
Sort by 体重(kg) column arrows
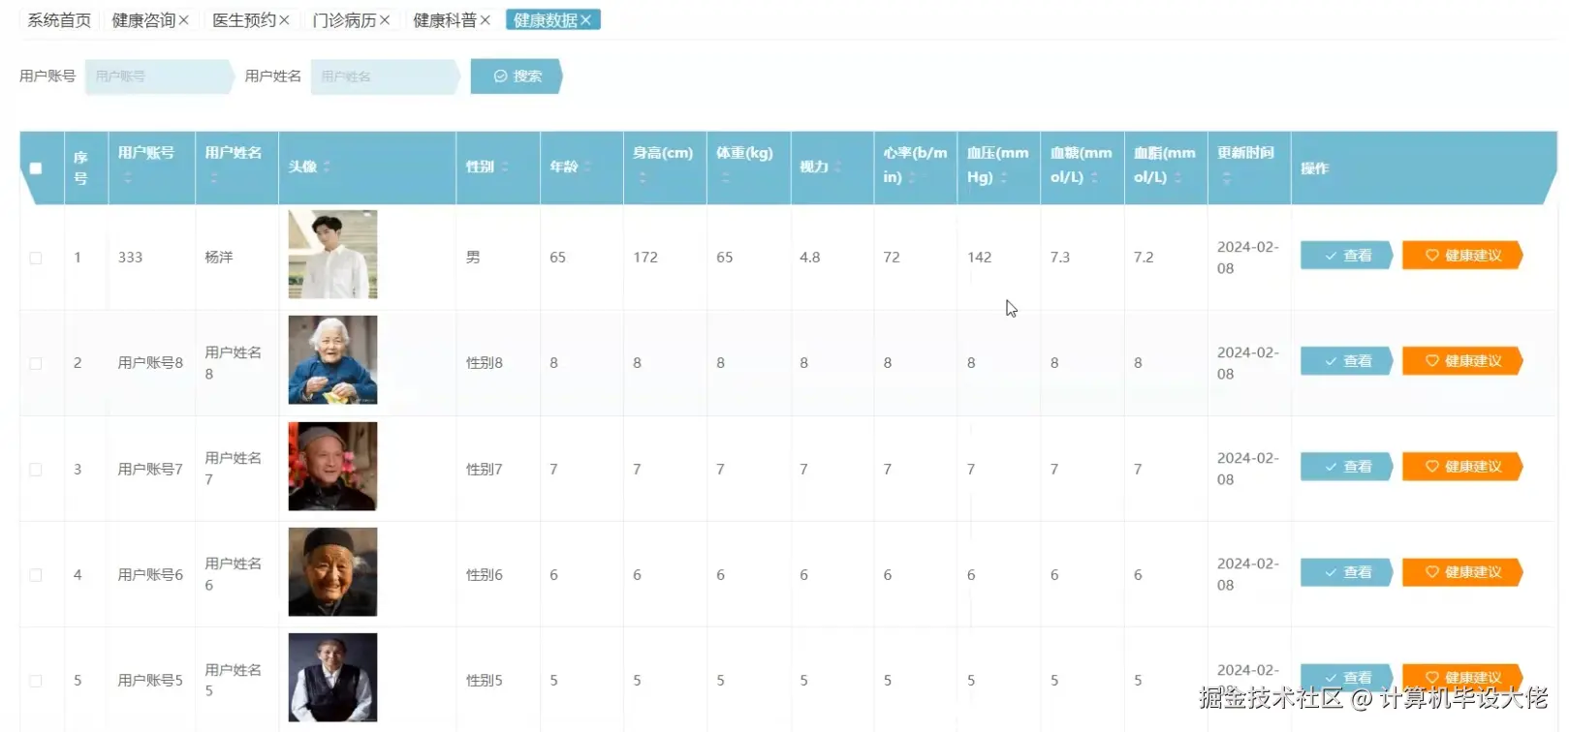pyautogui.click(x=725, y=177)
